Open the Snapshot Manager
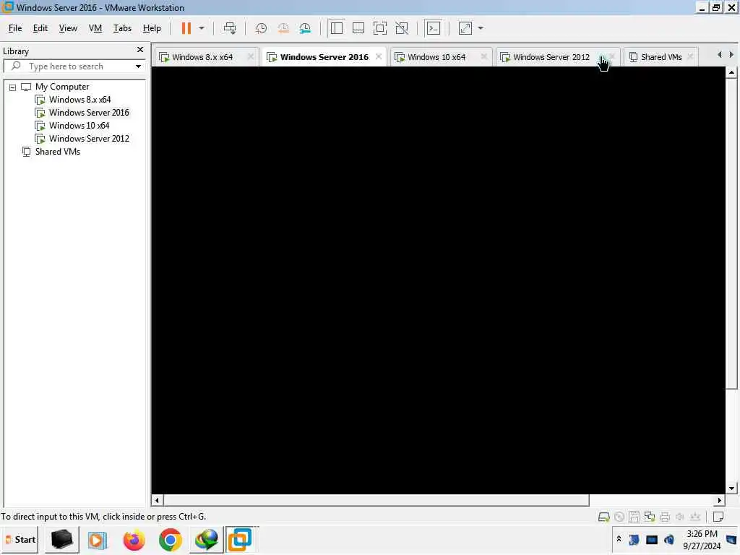 [x=306, y=28]
